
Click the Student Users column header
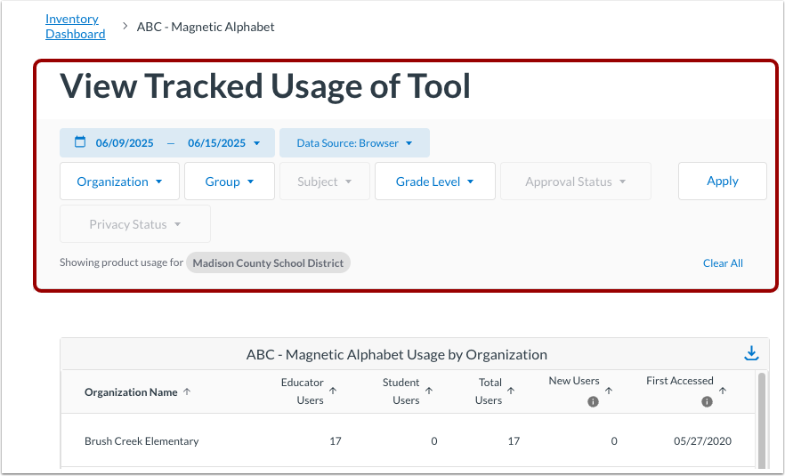(401, 391)
